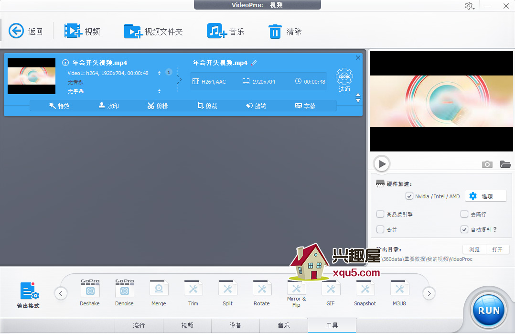Image resolution: width=515 pixels, height=334 pixels.
Task: Expand the video track selector arrows
Action: [159, 73]
